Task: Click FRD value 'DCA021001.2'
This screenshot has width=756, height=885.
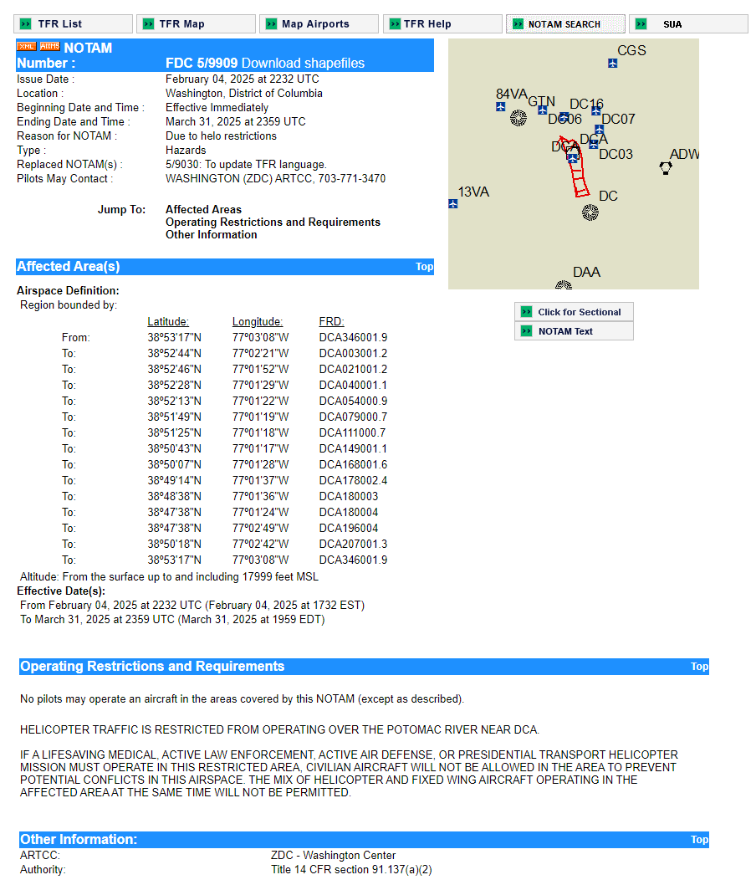Action: (353, 369)
